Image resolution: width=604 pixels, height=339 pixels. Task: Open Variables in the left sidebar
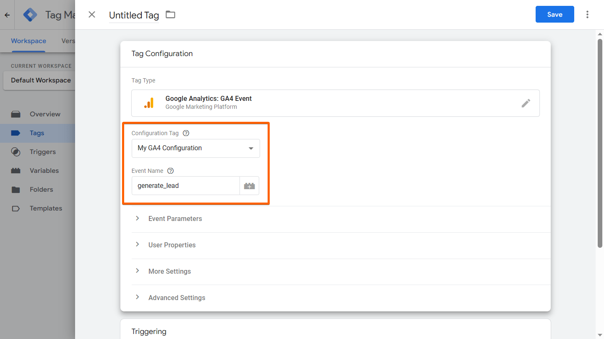coord(44,171)
